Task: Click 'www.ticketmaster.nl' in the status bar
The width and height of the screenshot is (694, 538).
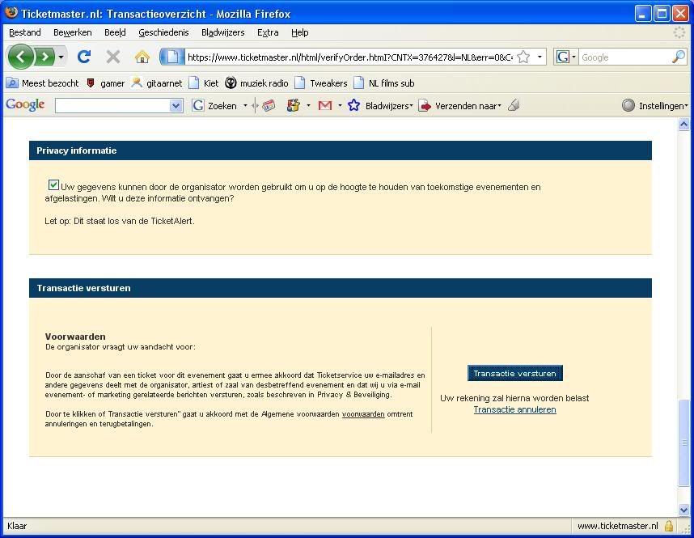Action: coord(618,526)
